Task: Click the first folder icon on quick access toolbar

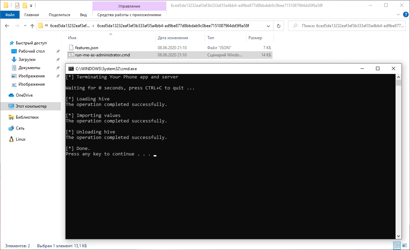Action: 6,5
